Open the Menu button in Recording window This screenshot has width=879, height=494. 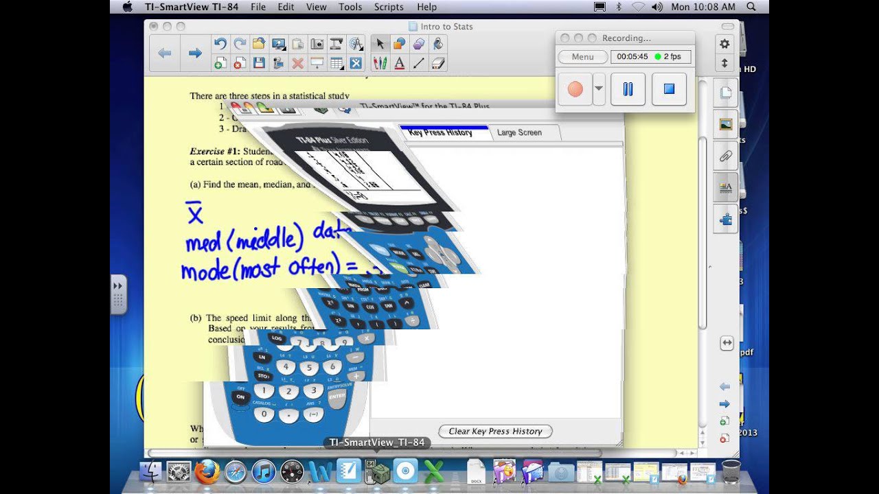(582, 57)
